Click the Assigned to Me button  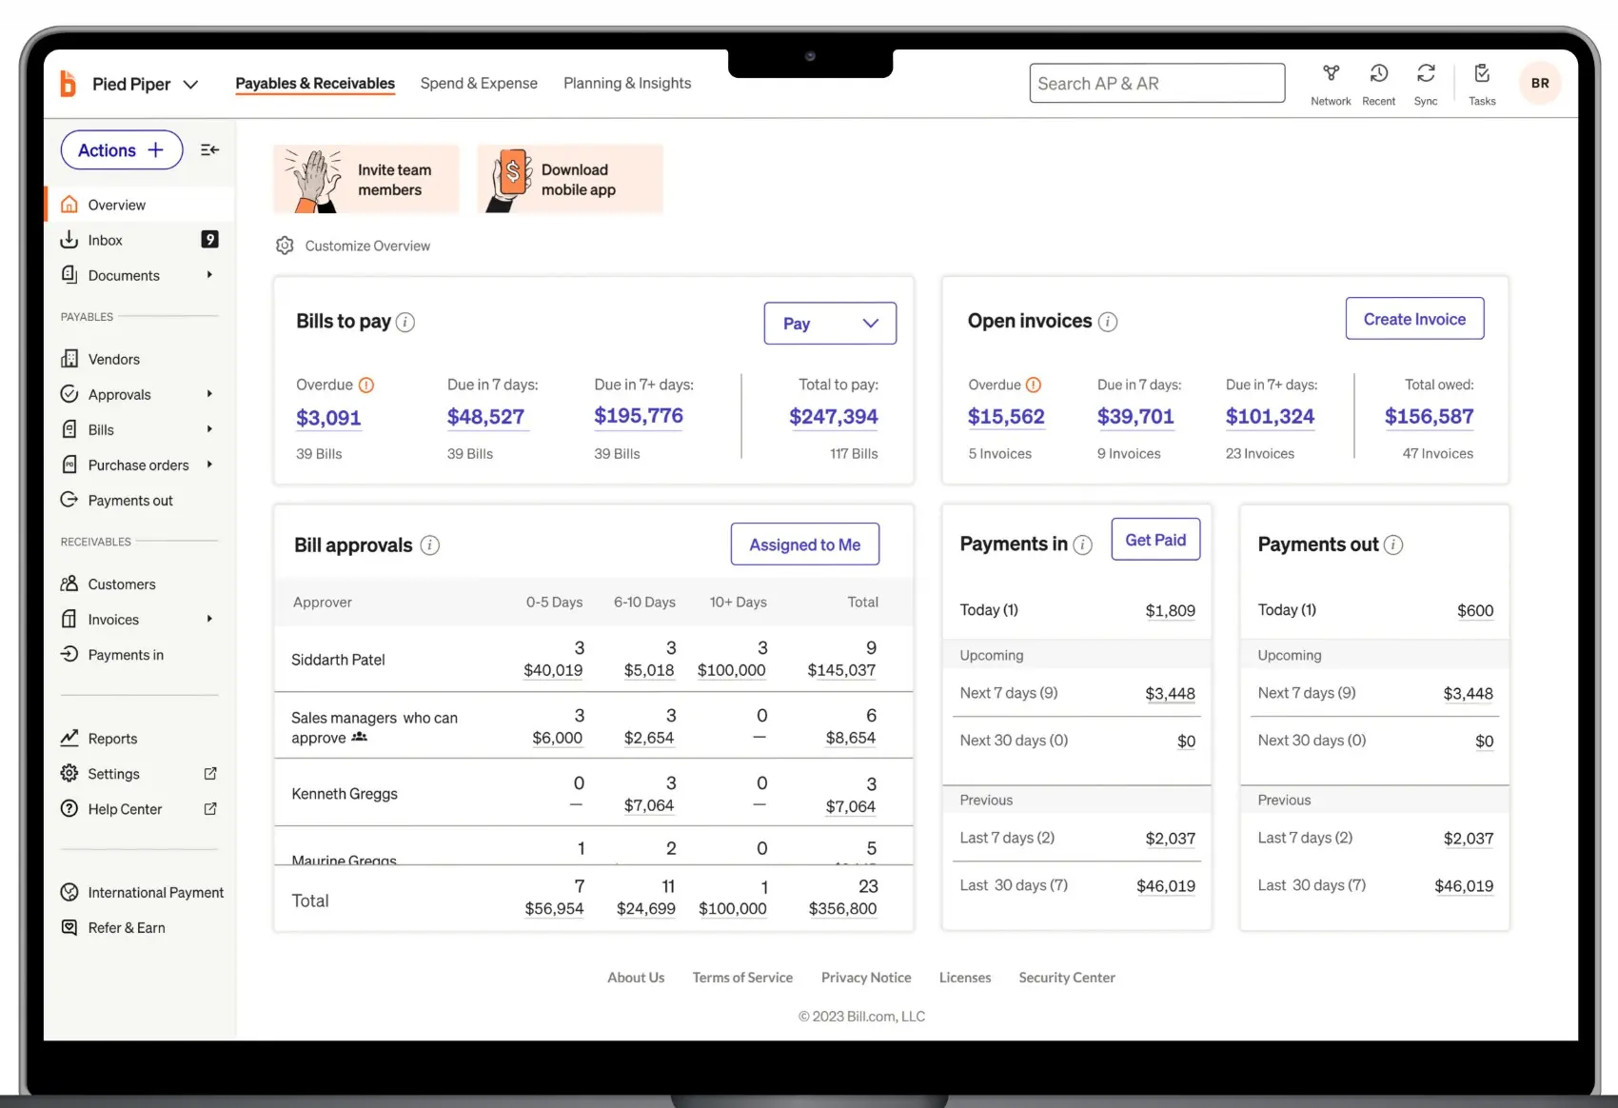click(x=805, y=544)
